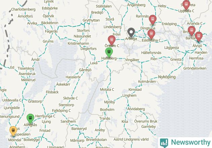Click the red train marker at Eskilstuna C
This screenshot has height=148, width=212.
point(151,34)
